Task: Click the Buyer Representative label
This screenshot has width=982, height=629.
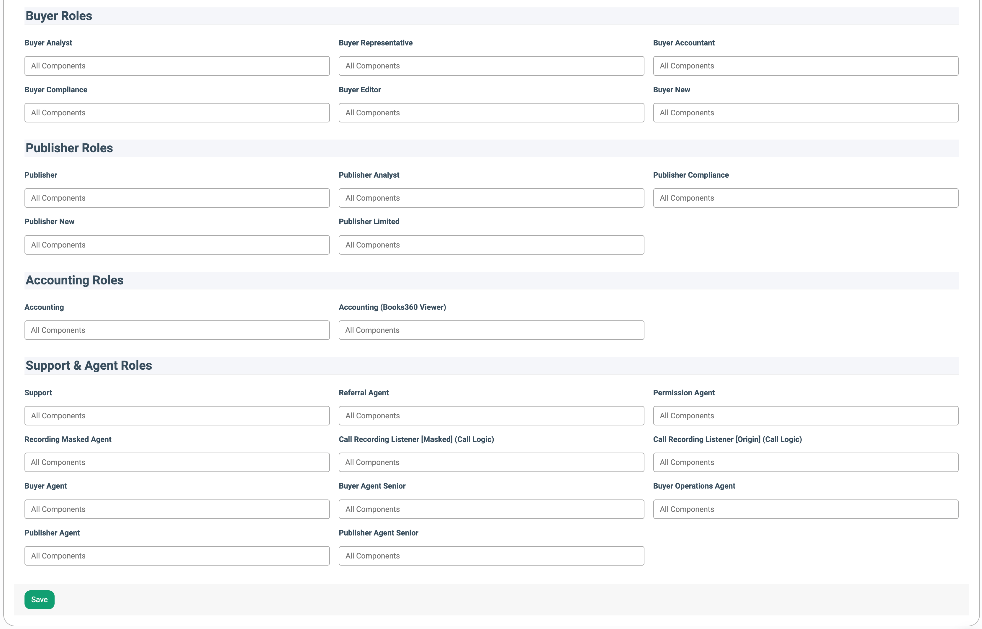Action: coord(375,43)
